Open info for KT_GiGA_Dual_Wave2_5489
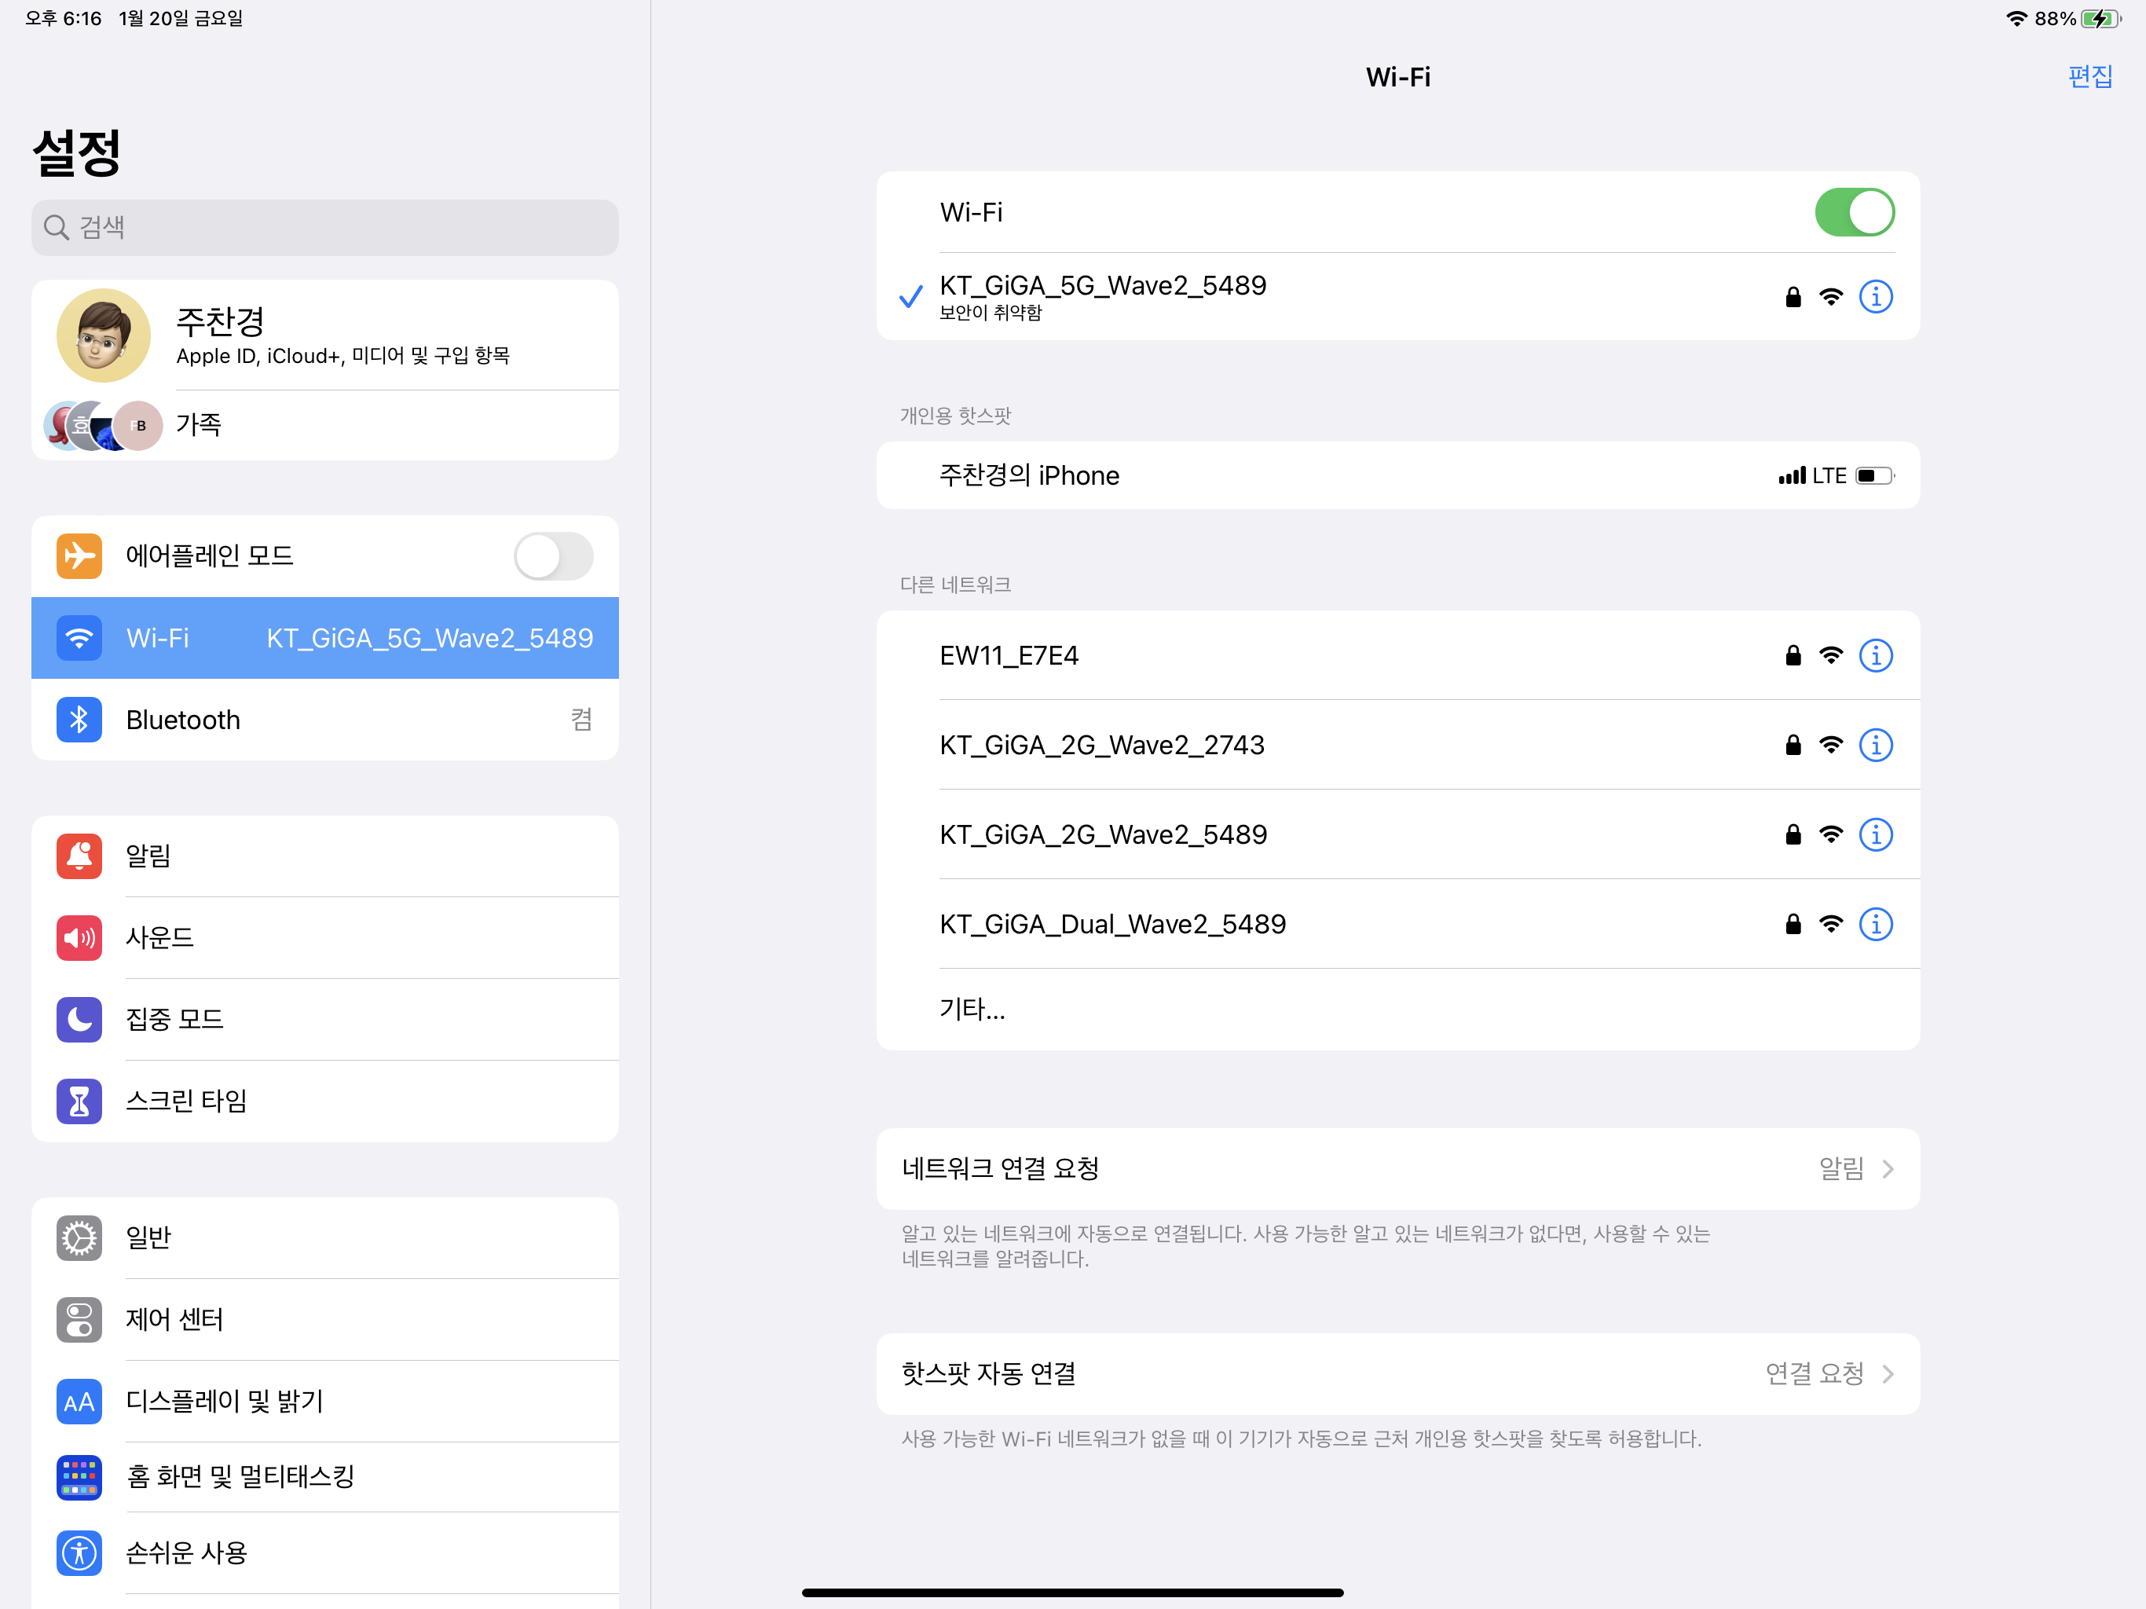This screenshot has height=1609, width=2146. coord(1874,925)
